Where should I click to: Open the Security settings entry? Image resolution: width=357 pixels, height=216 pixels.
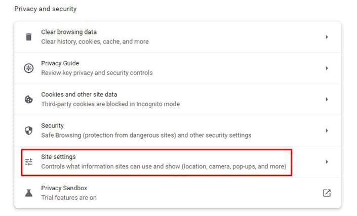[178, 131]
